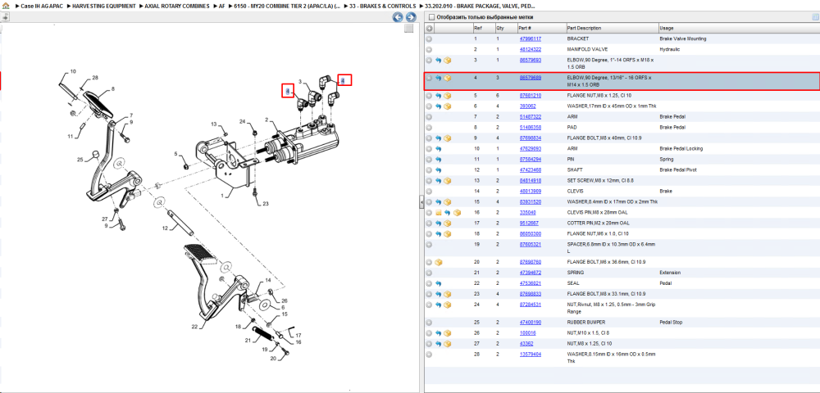Open part number link 335040
820x393 pixels.
tap(527, 213)
